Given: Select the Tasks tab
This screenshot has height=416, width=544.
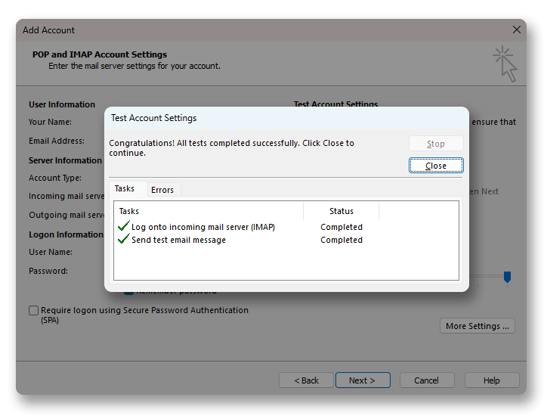Looking at the screenshot, I should click(124, 188).
